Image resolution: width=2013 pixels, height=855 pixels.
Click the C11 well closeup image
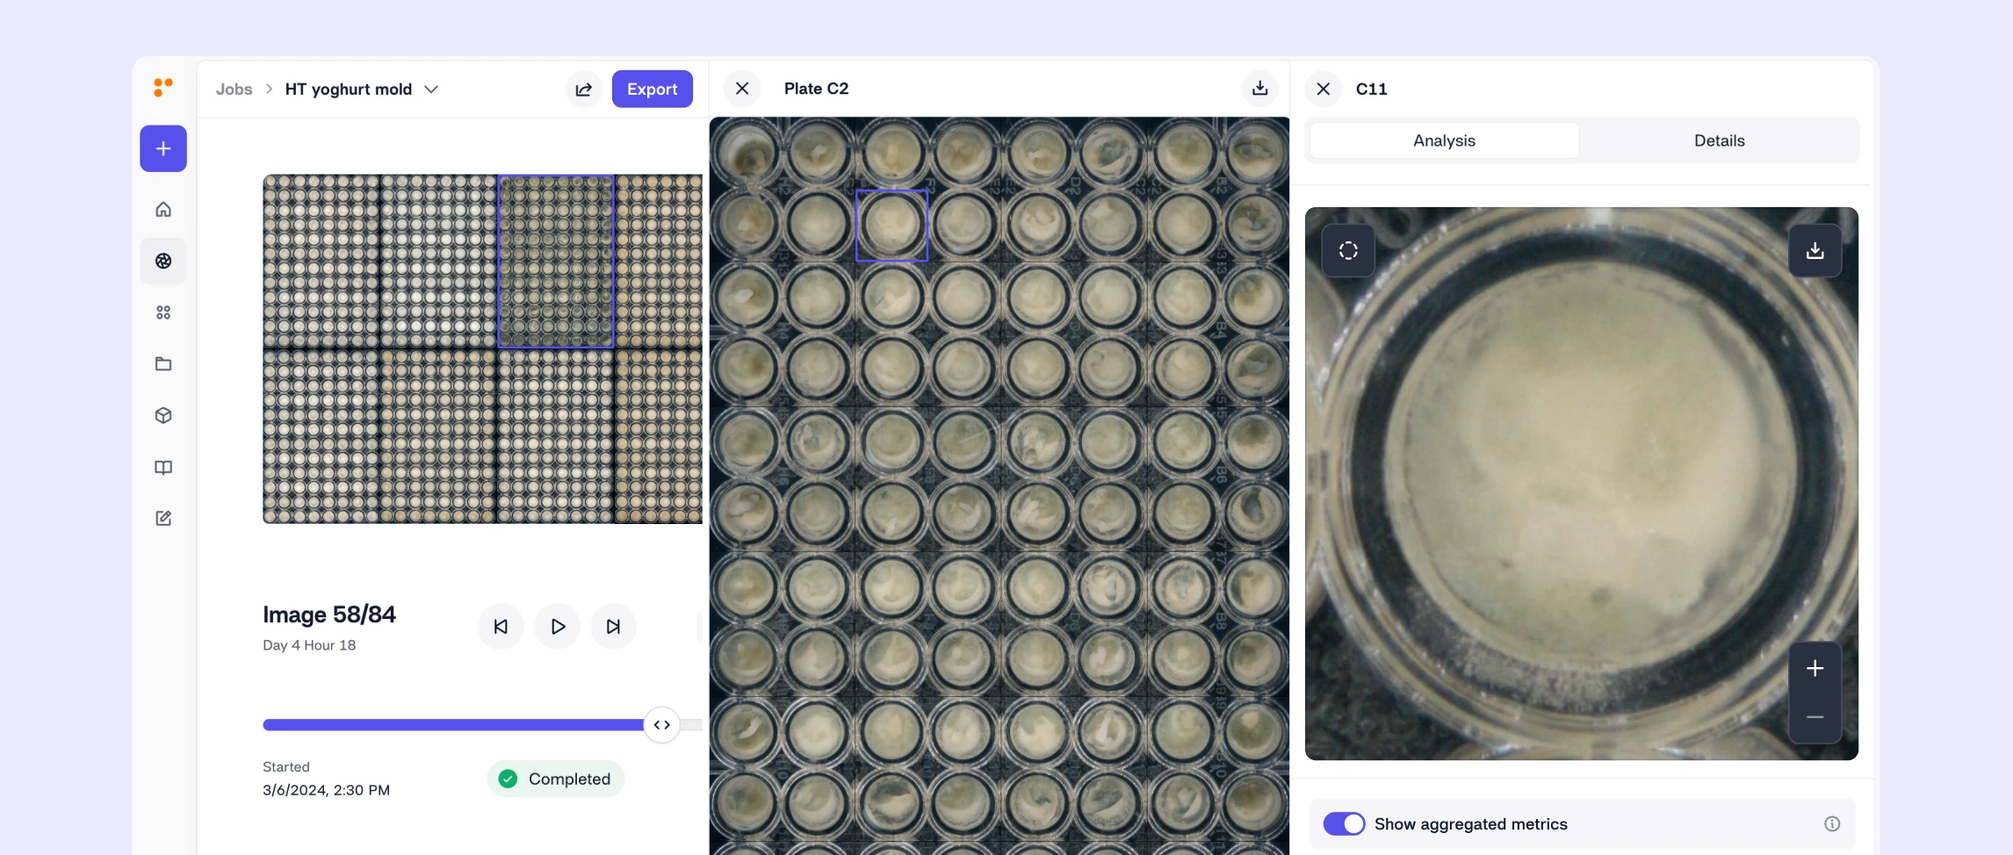pos(1581,484)
